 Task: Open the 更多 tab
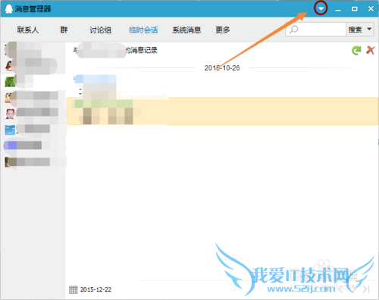223,30
